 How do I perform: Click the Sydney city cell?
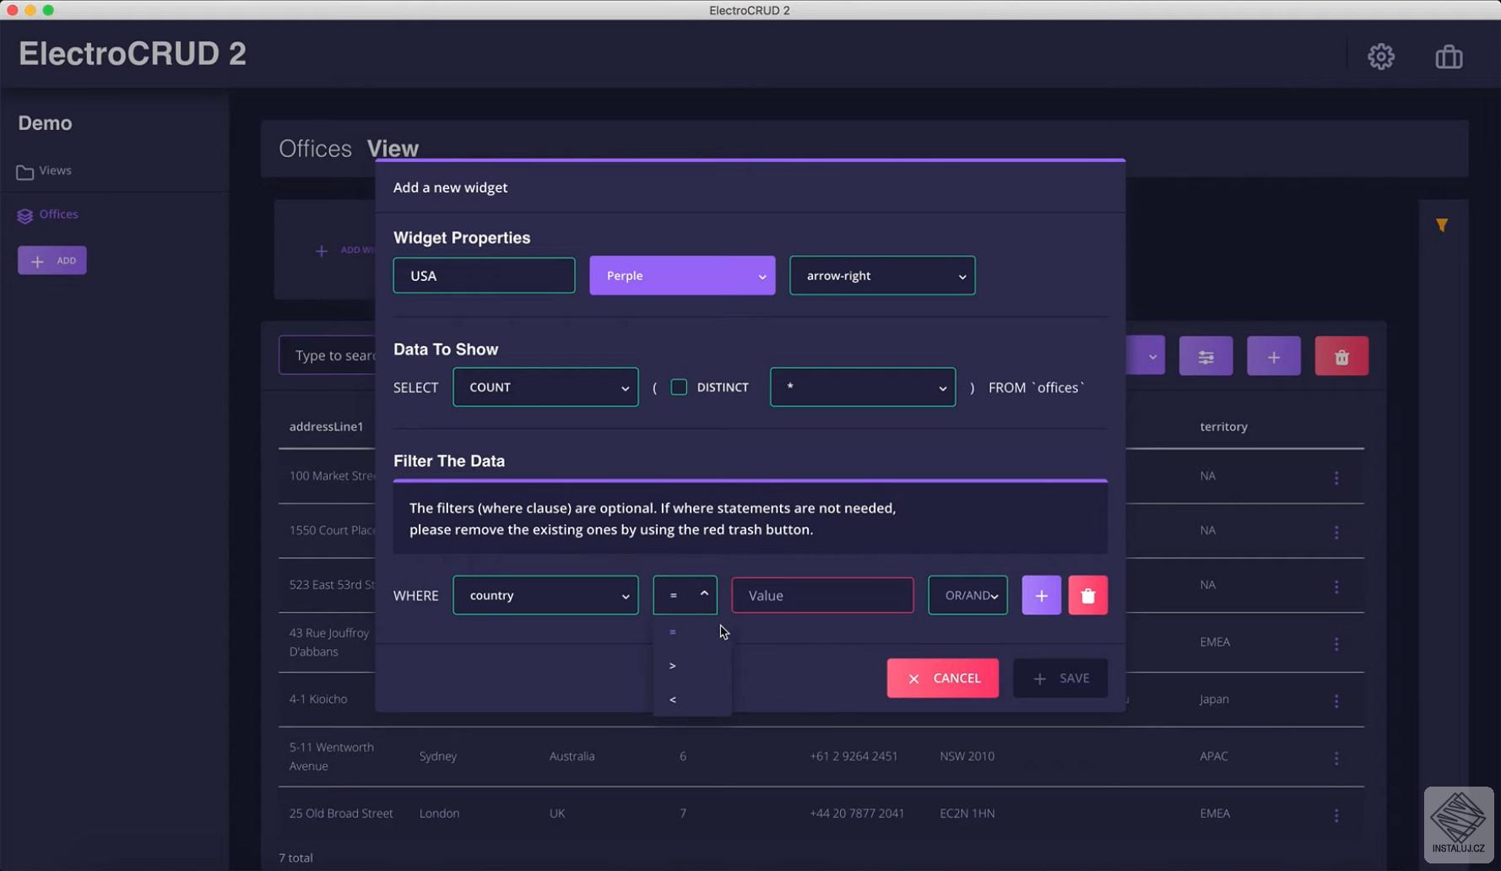coord(438,756)
